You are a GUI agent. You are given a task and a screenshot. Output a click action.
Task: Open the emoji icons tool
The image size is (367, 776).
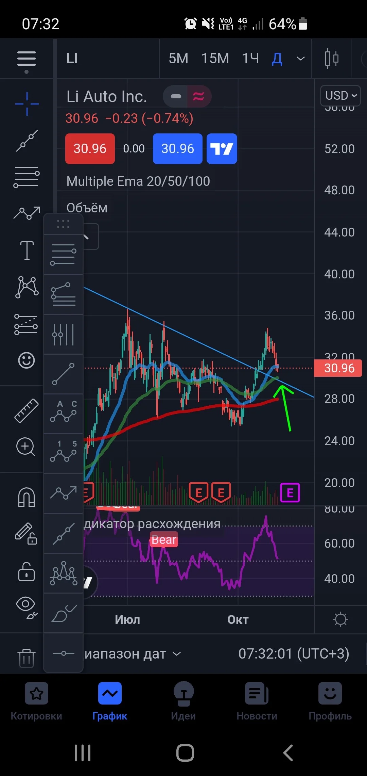[x=27, y=360]
